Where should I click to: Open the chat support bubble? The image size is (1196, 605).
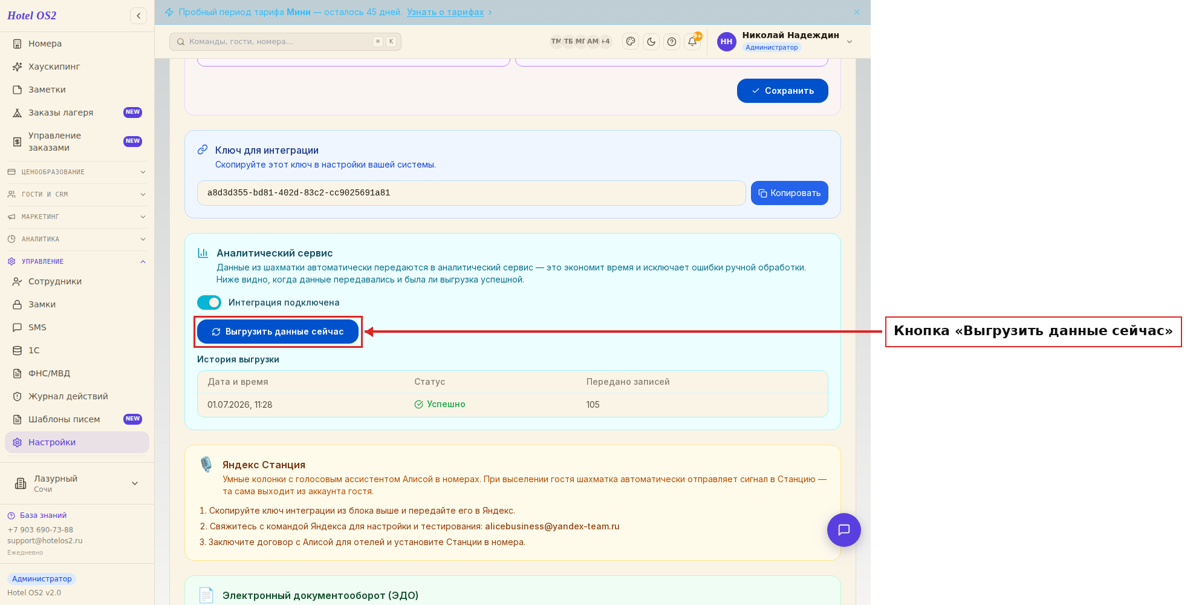[843, 530]
